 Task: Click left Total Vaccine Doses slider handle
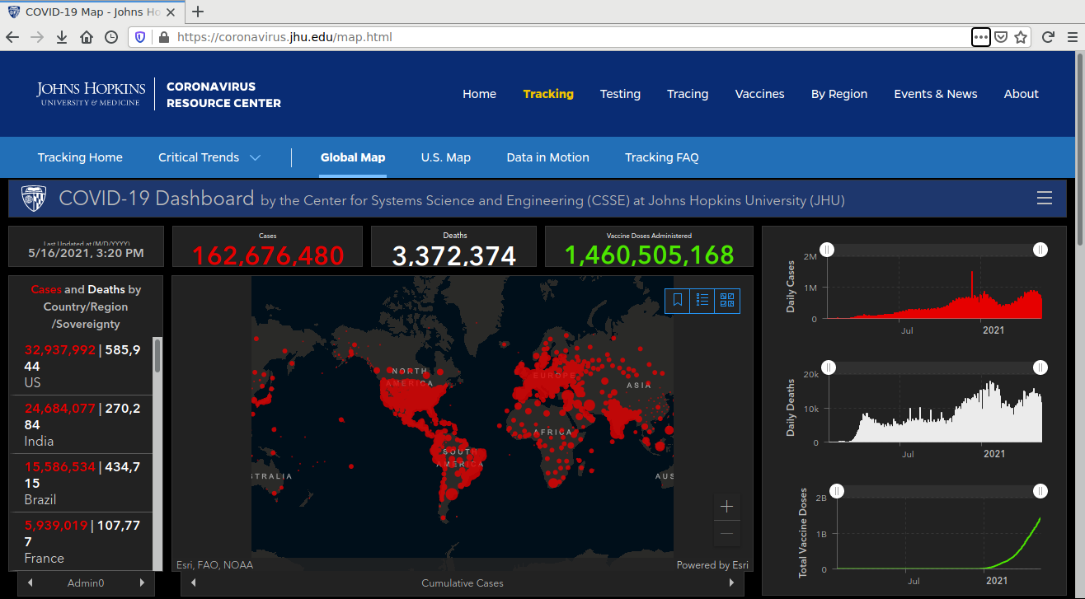837,491
